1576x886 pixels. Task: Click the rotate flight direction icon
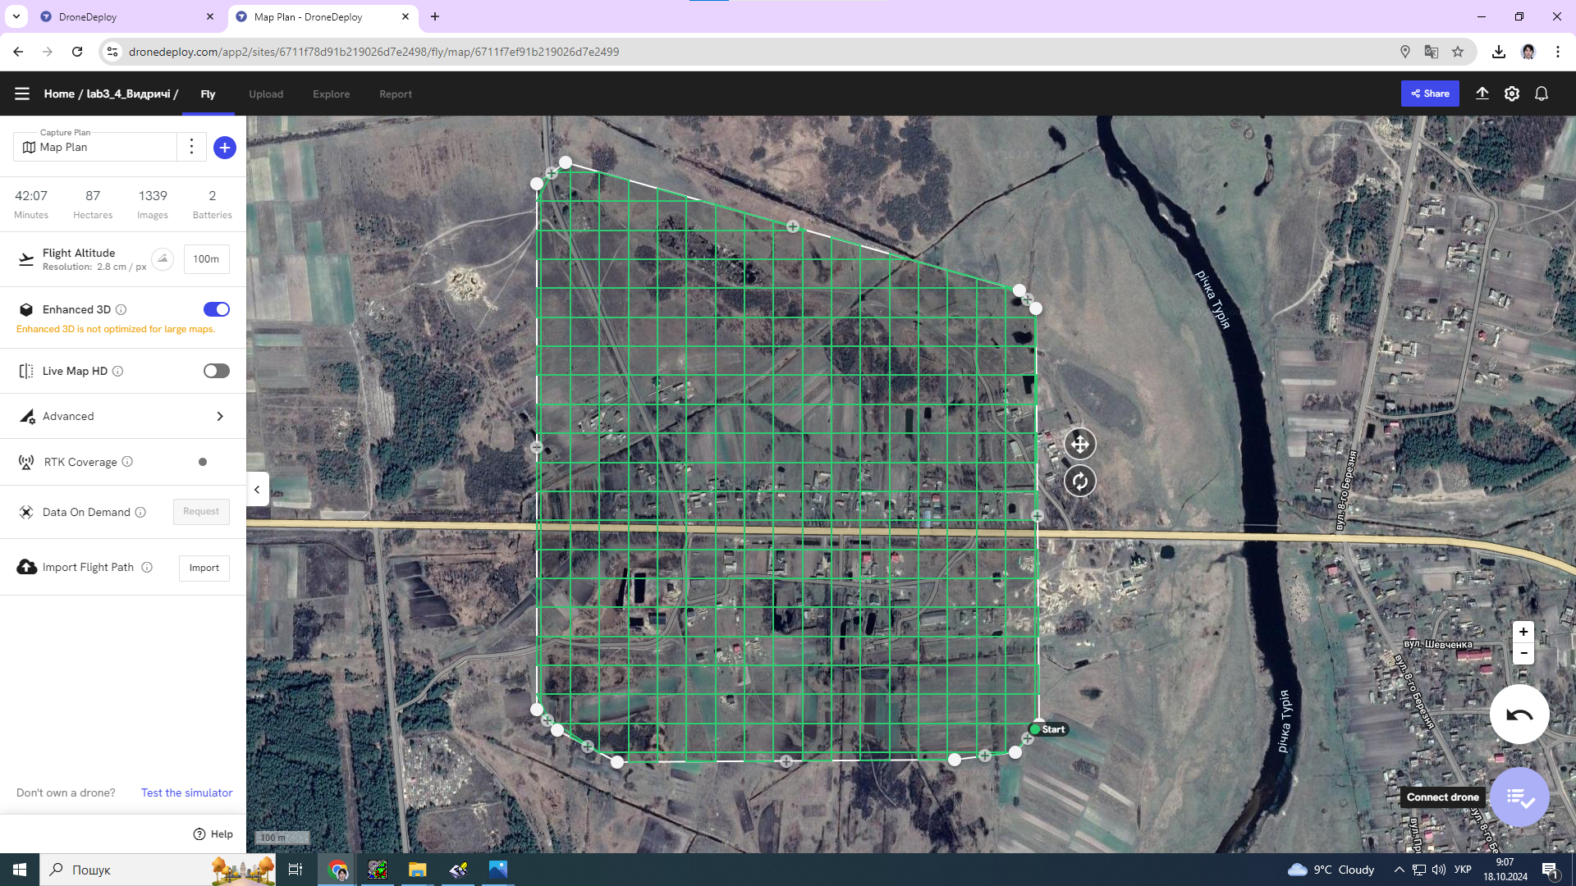click(x=1079, y=482)
